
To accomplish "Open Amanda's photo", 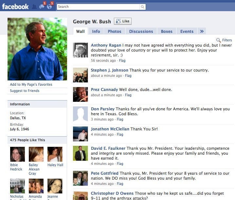I will pos(36,186).
